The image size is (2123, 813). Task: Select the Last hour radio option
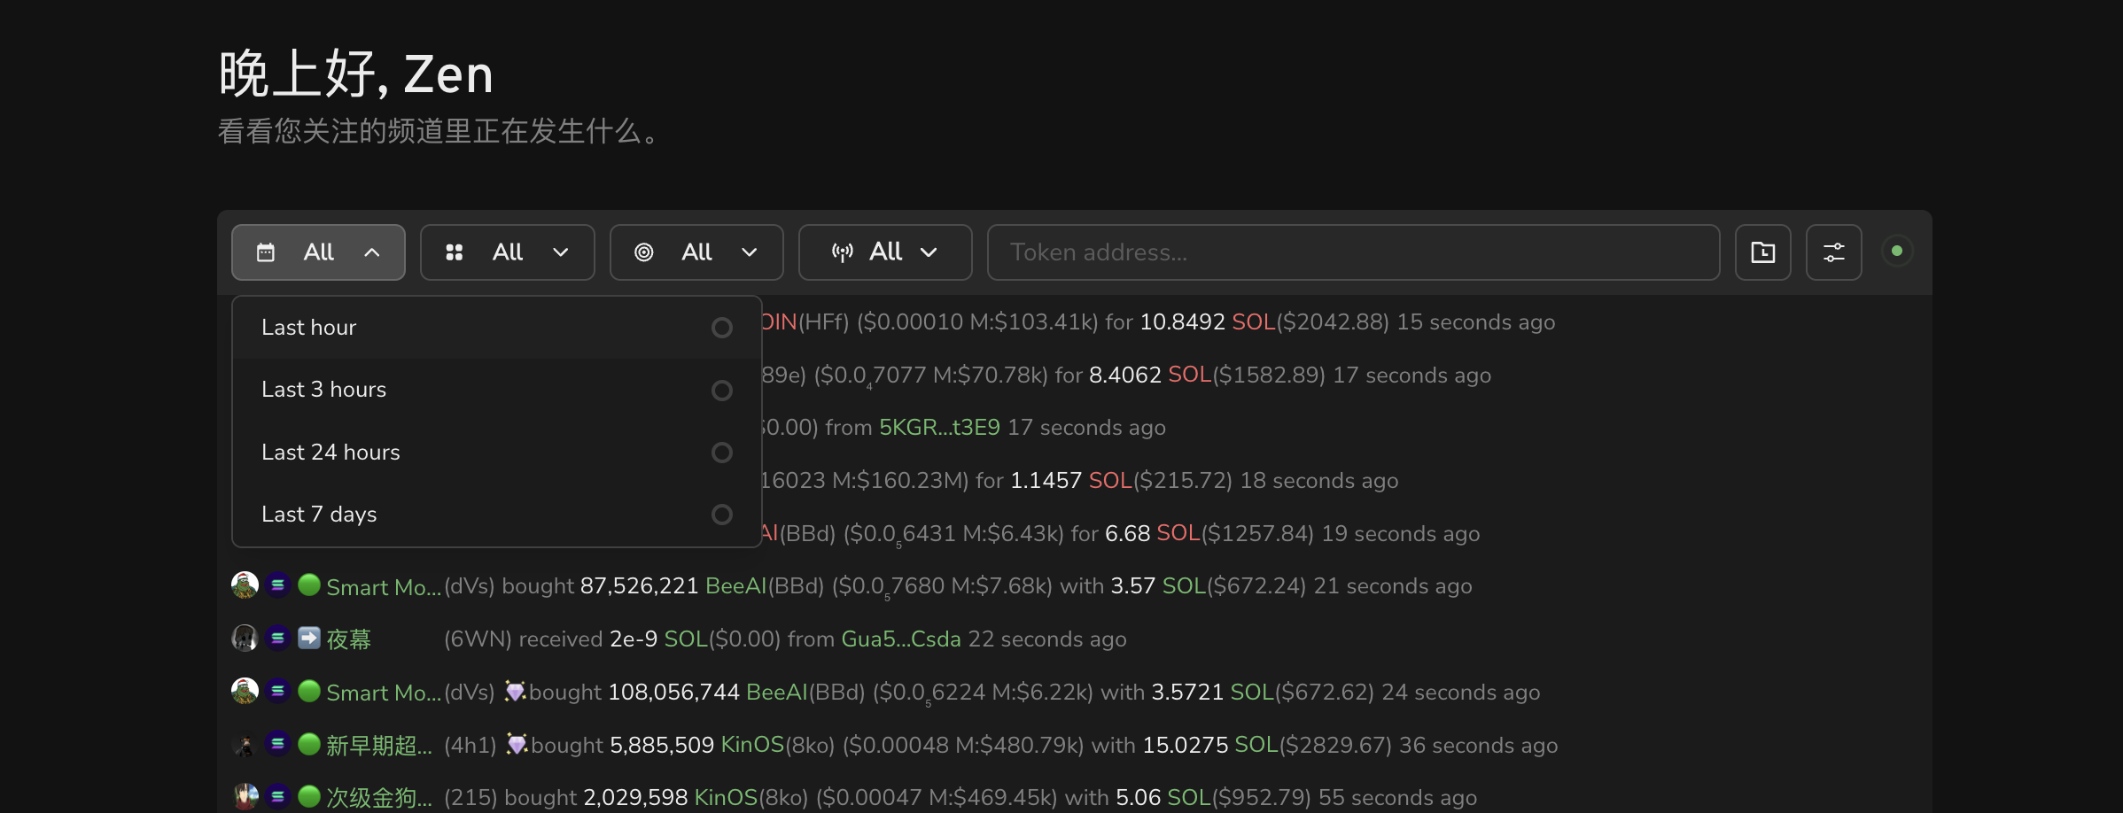click(721, 328)
